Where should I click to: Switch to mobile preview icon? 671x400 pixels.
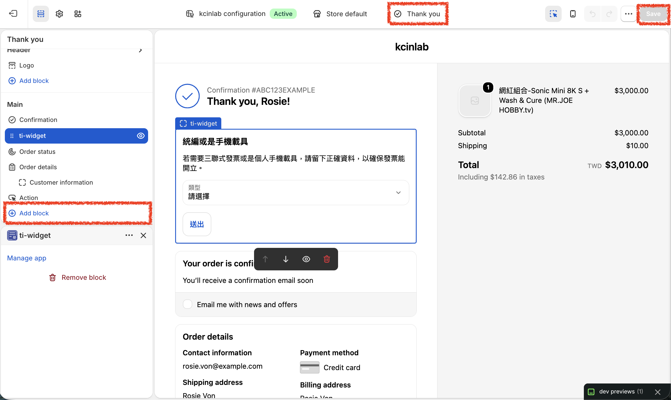click(x=573, y=14)
